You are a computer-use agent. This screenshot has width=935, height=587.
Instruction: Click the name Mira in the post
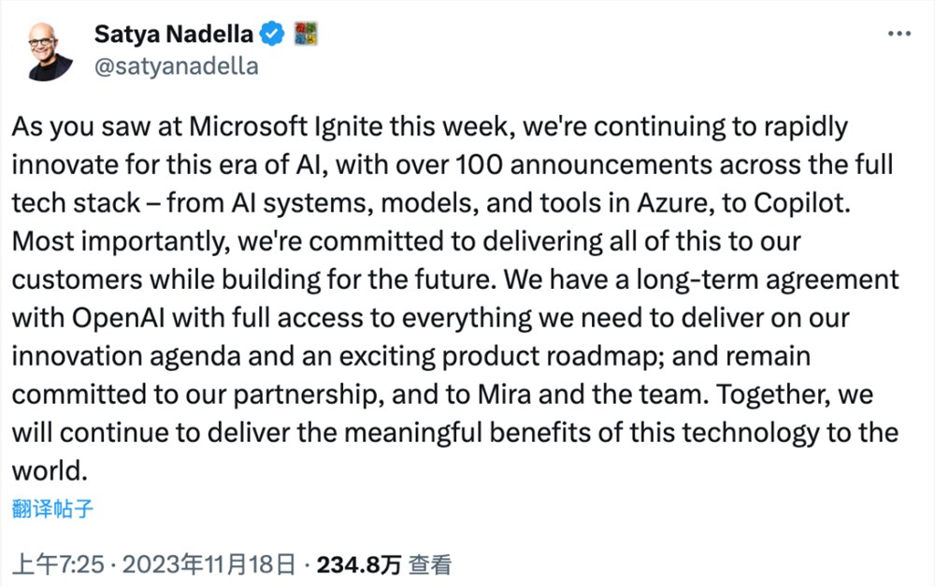(x=504, y=394)
